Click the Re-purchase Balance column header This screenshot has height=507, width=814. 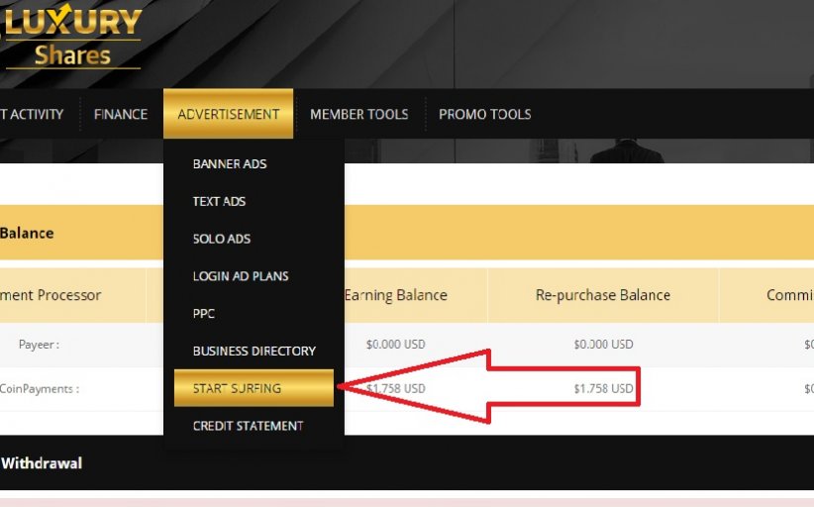click(602, 295)
